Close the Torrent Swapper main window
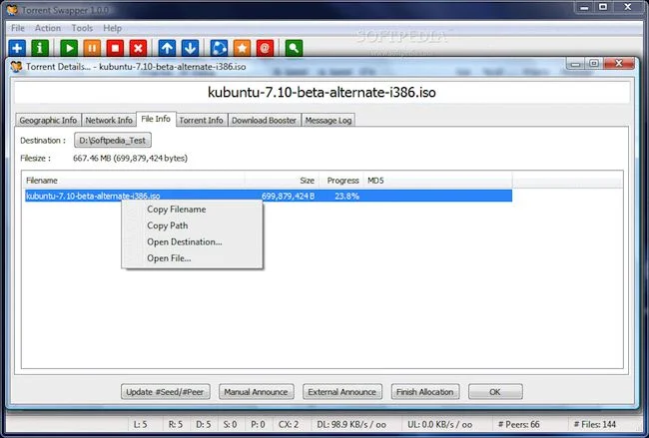 click(627, 7)
